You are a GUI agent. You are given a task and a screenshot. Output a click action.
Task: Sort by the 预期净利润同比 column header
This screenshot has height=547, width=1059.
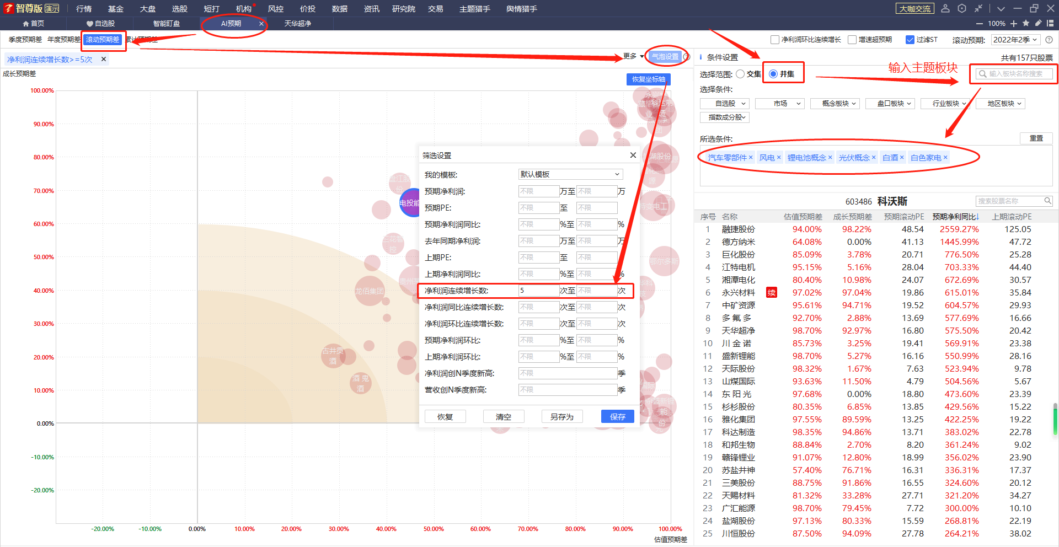click(x=955, y=217)
